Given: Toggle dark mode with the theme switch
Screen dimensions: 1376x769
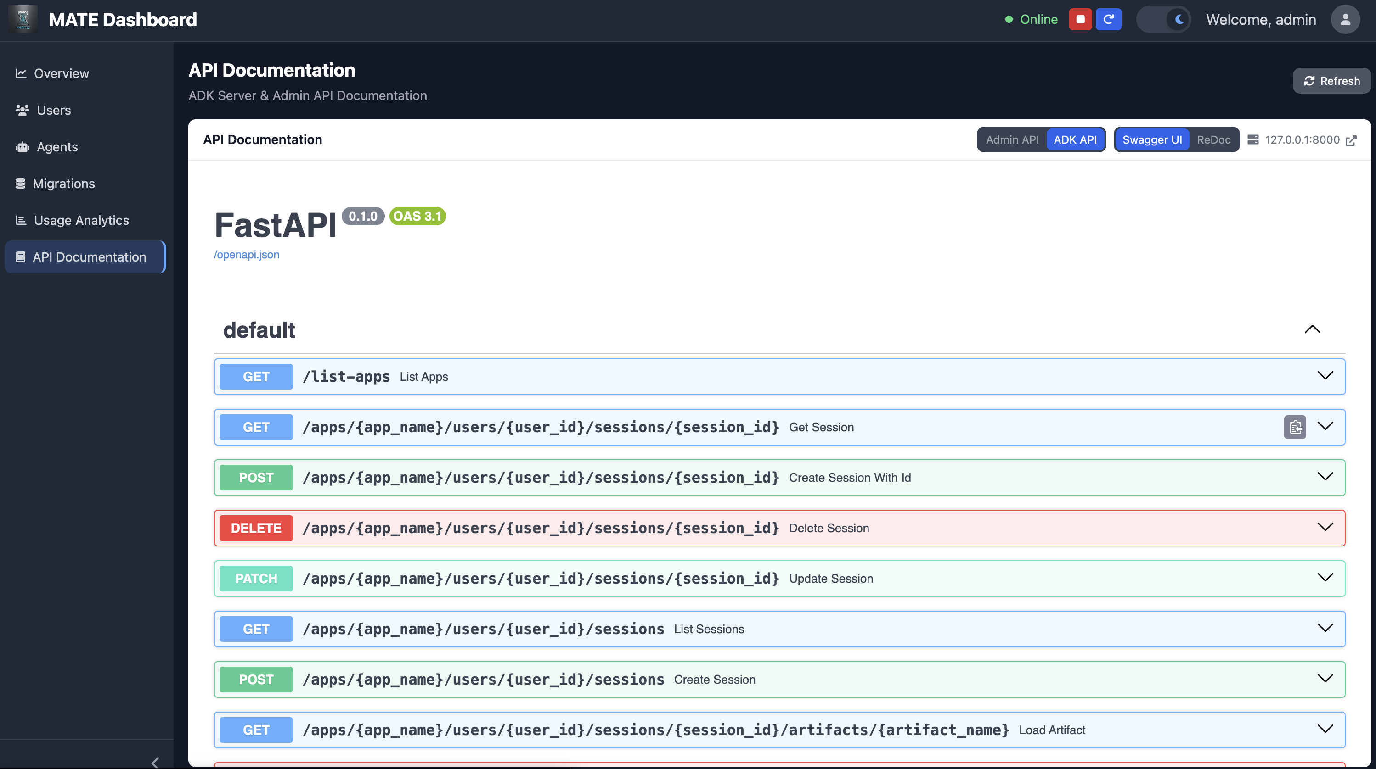Looking at the screenshot, I should tap(1163, 19).
